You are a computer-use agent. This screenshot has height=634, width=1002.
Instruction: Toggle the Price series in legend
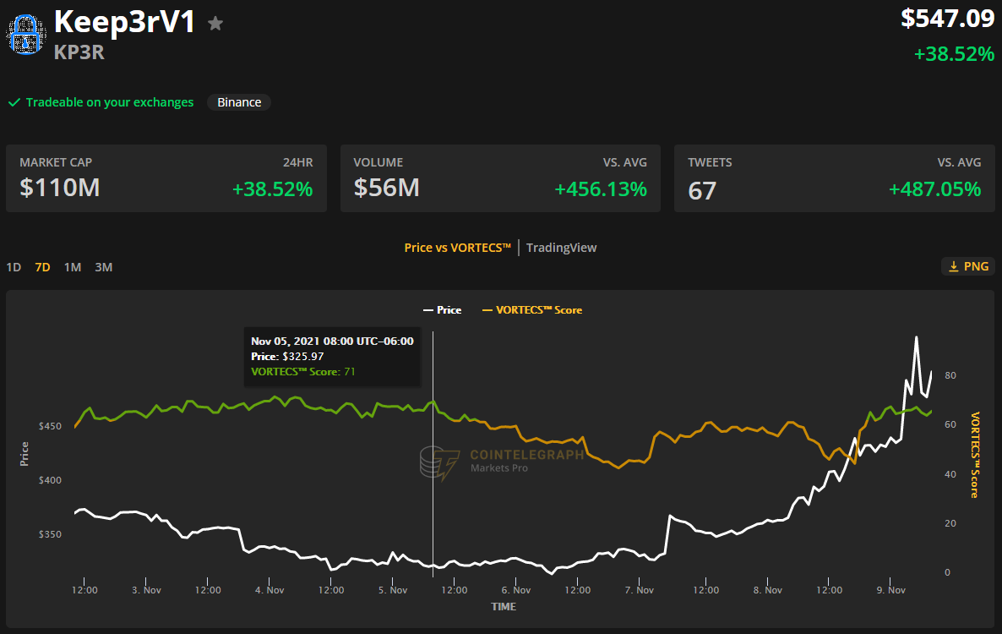442,310
